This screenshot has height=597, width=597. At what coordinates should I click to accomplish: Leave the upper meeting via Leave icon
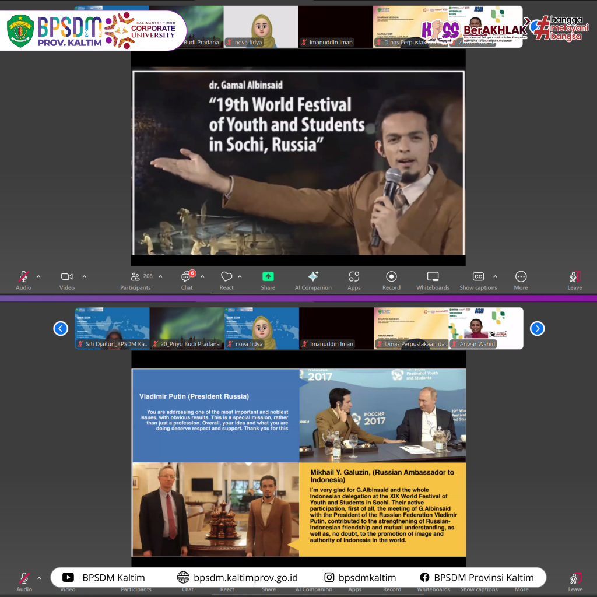tap(574, 280)
